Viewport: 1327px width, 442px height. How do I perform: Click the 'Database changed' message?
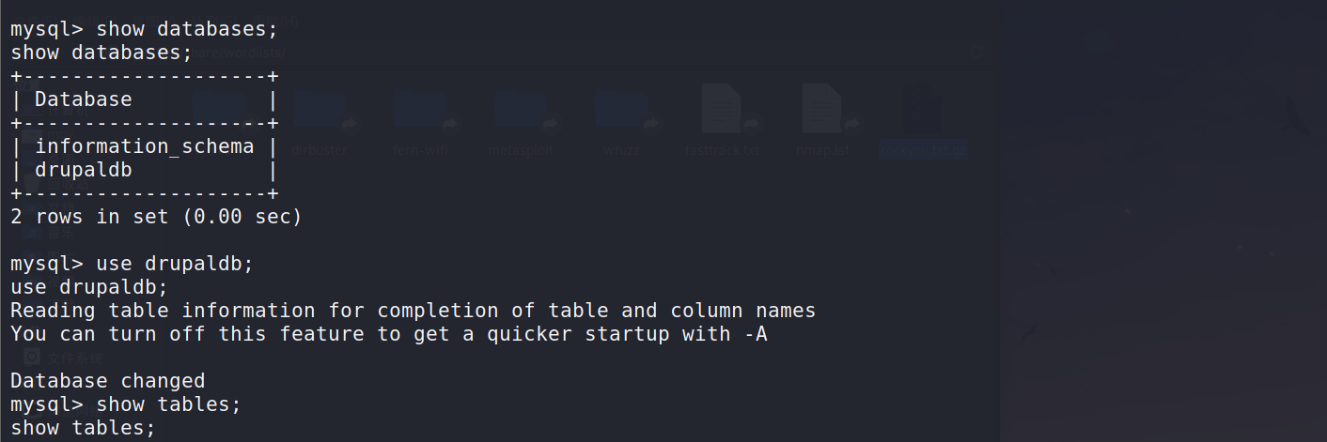pos(107,381)
